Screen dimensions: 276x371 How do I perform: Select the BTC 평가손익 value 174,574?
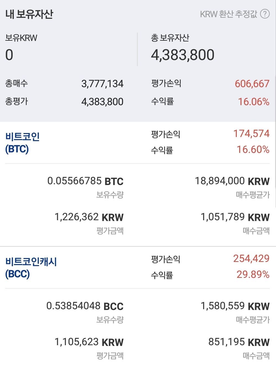[x=251, y=134]
